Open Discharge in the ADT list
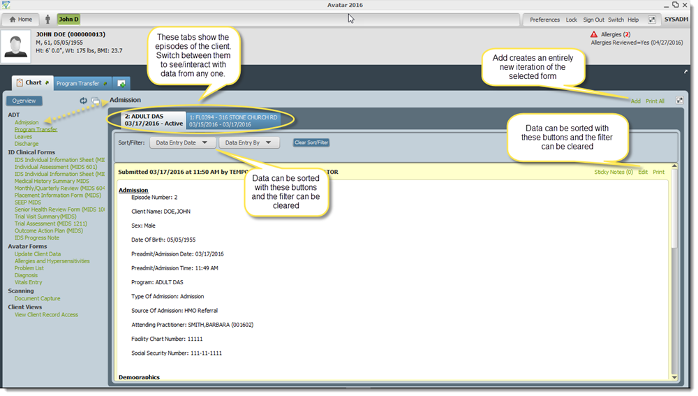Image resolution: width=698 pixels, height=396 pixels. click(27, 144)
